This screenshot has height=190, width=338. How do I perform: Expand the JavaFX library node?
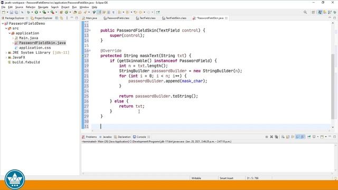6,58
